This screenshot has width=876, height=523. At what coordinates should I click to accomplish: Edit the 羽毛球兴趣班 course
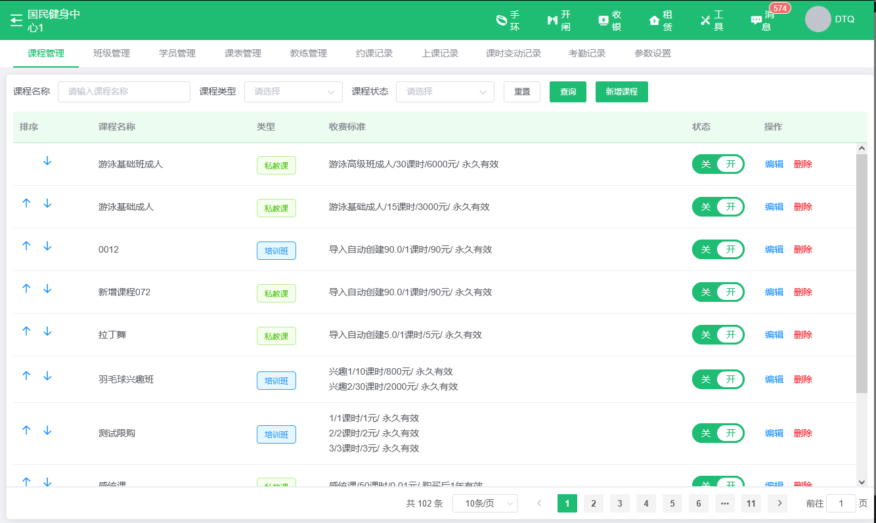774,379
